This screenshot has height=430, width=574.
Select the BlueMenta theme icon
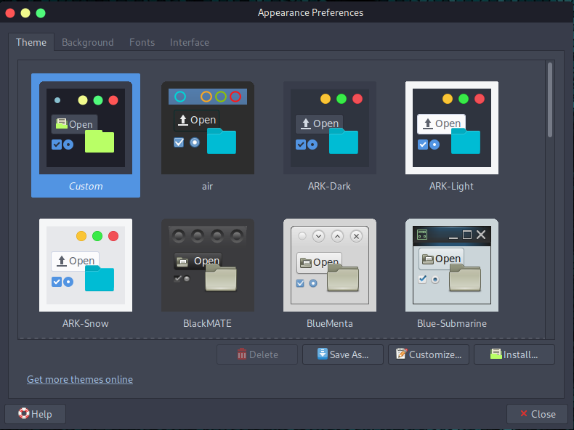pyautogui.click(x=330, y=265)
